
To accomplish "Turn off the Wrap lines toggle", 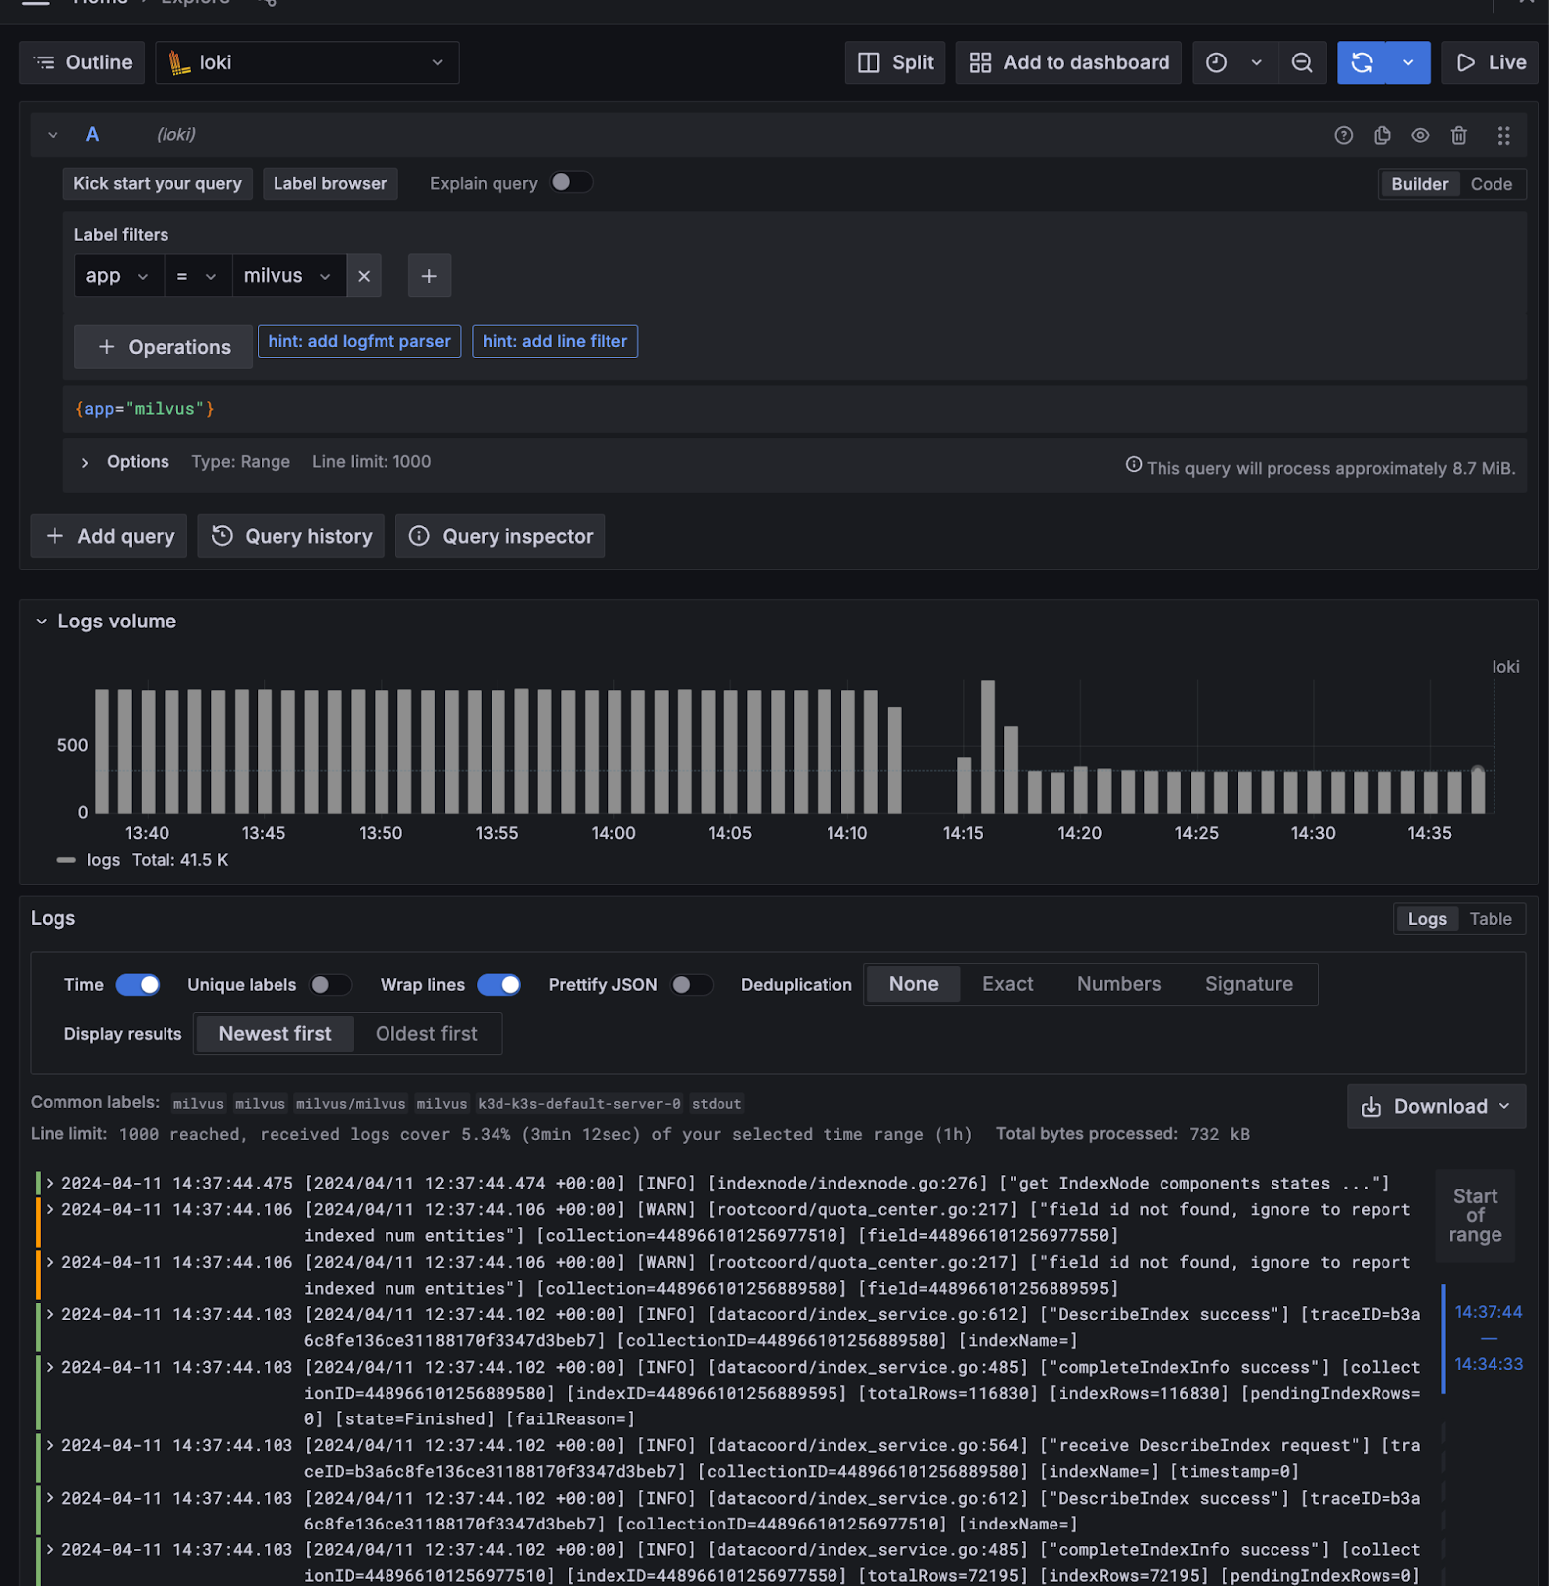I will pos(498,984).
